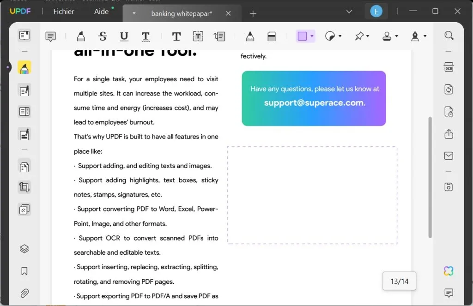Run OCR text recognition

[x=449, y=67]
